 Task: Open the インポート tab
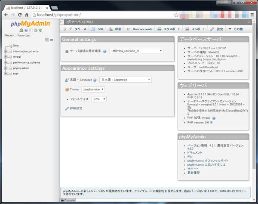[x=195, y=29]
